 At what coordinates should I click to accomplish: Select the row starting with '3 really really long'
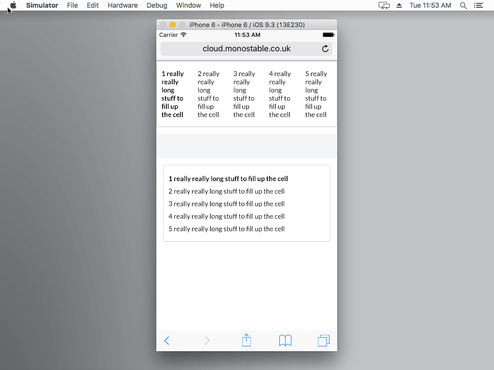227,203
